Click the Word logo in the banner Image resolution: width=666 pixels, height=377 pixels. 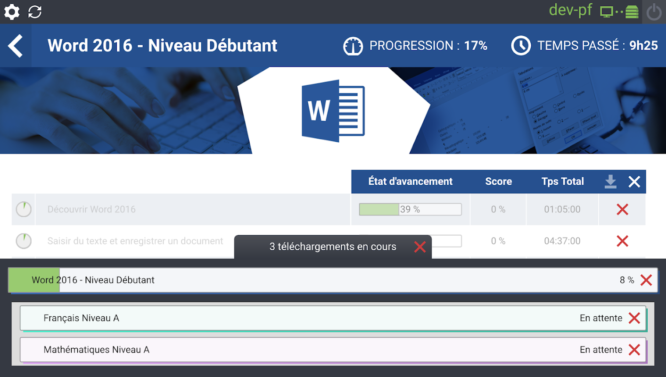[x=333, y=111]
